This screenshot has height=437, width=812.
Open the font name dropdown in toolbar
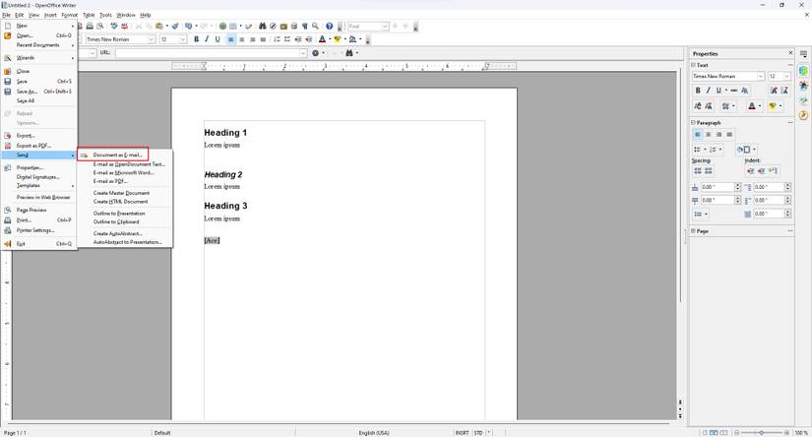(x=151, y=39)
